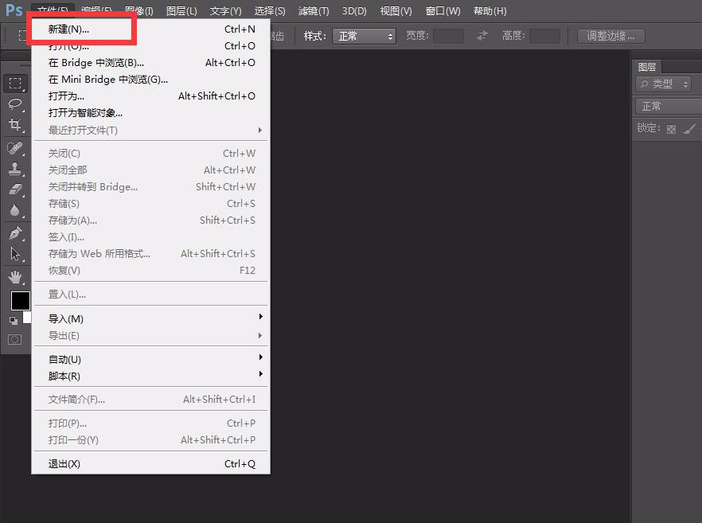Open the 帮助(H) menu

coord(489,11)
